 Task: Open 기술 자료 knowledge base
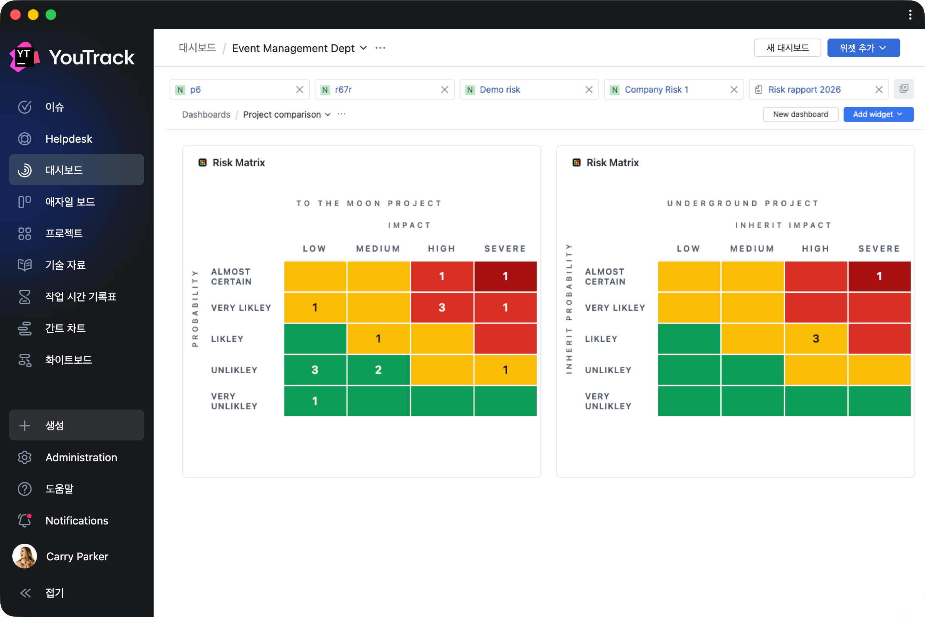pyautogui.click(x=65, y=265)
